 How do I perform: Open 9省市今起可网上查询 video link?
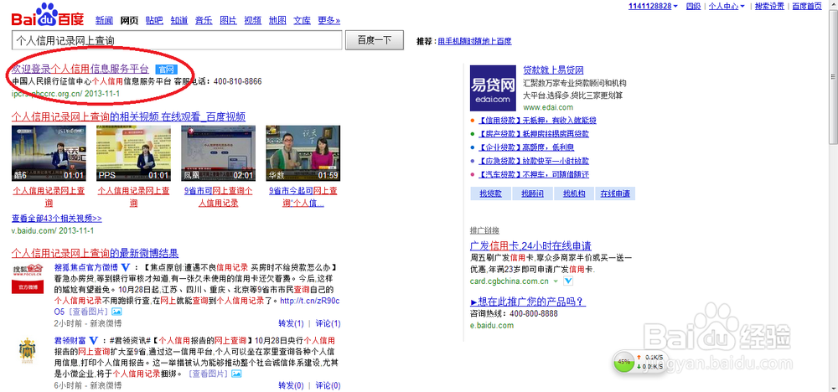pyautogui.click(x=303, y=197)
